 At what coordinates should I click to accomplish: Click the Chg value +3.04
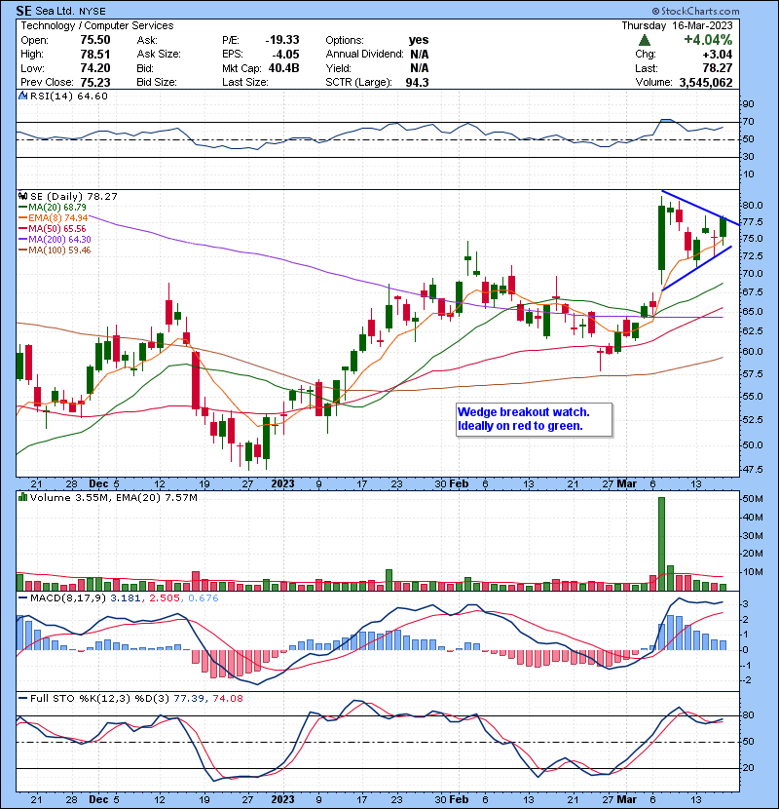(717, 55)
